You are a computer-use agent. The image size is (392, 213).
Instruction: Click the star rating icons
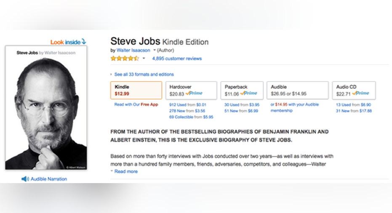click(x=125, y=59)
